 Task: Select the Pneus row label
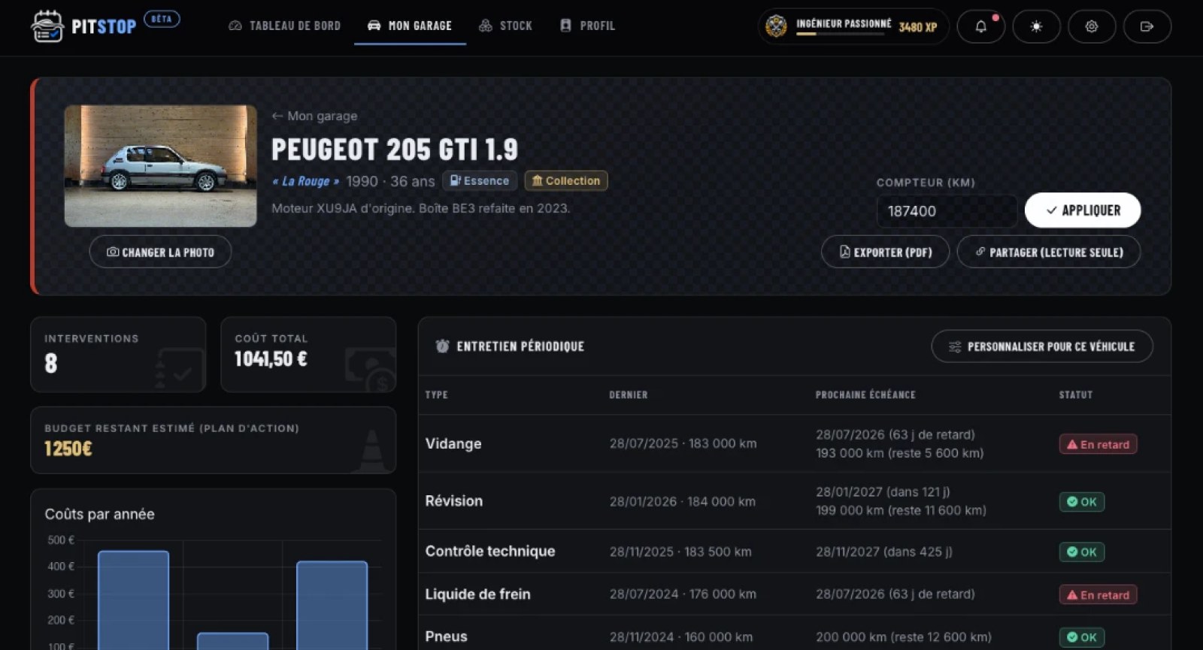point(447,636)
